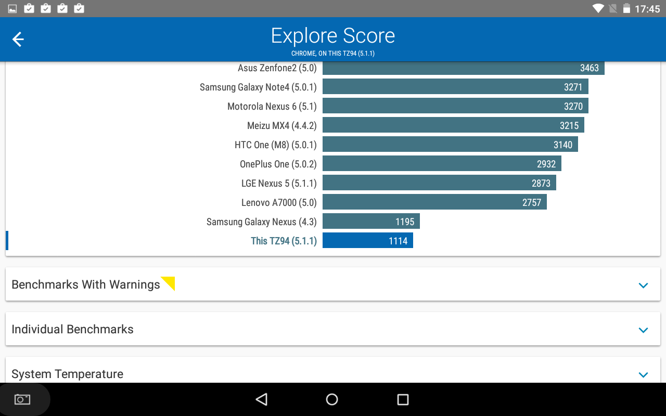666x416 pixels.
Task: Select the highlighted This TZ94 result
Action: tap(368, 240)
